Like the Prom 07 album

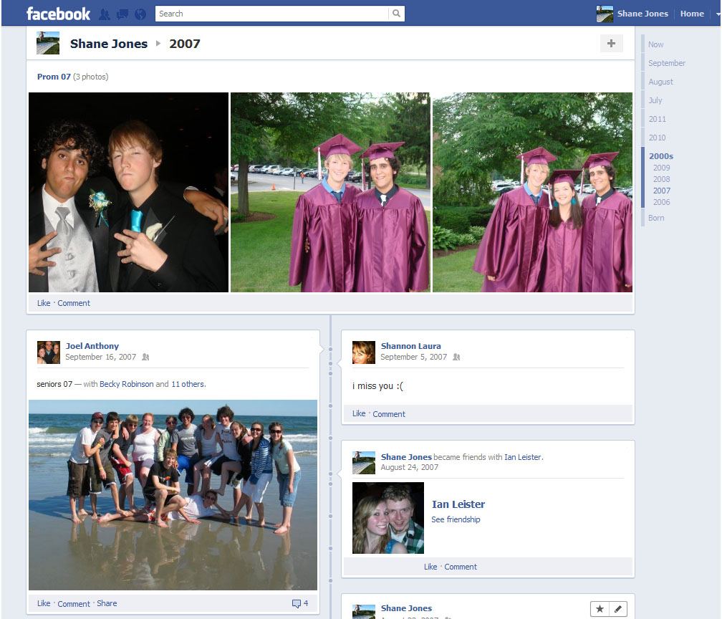[x=44, y=303]
